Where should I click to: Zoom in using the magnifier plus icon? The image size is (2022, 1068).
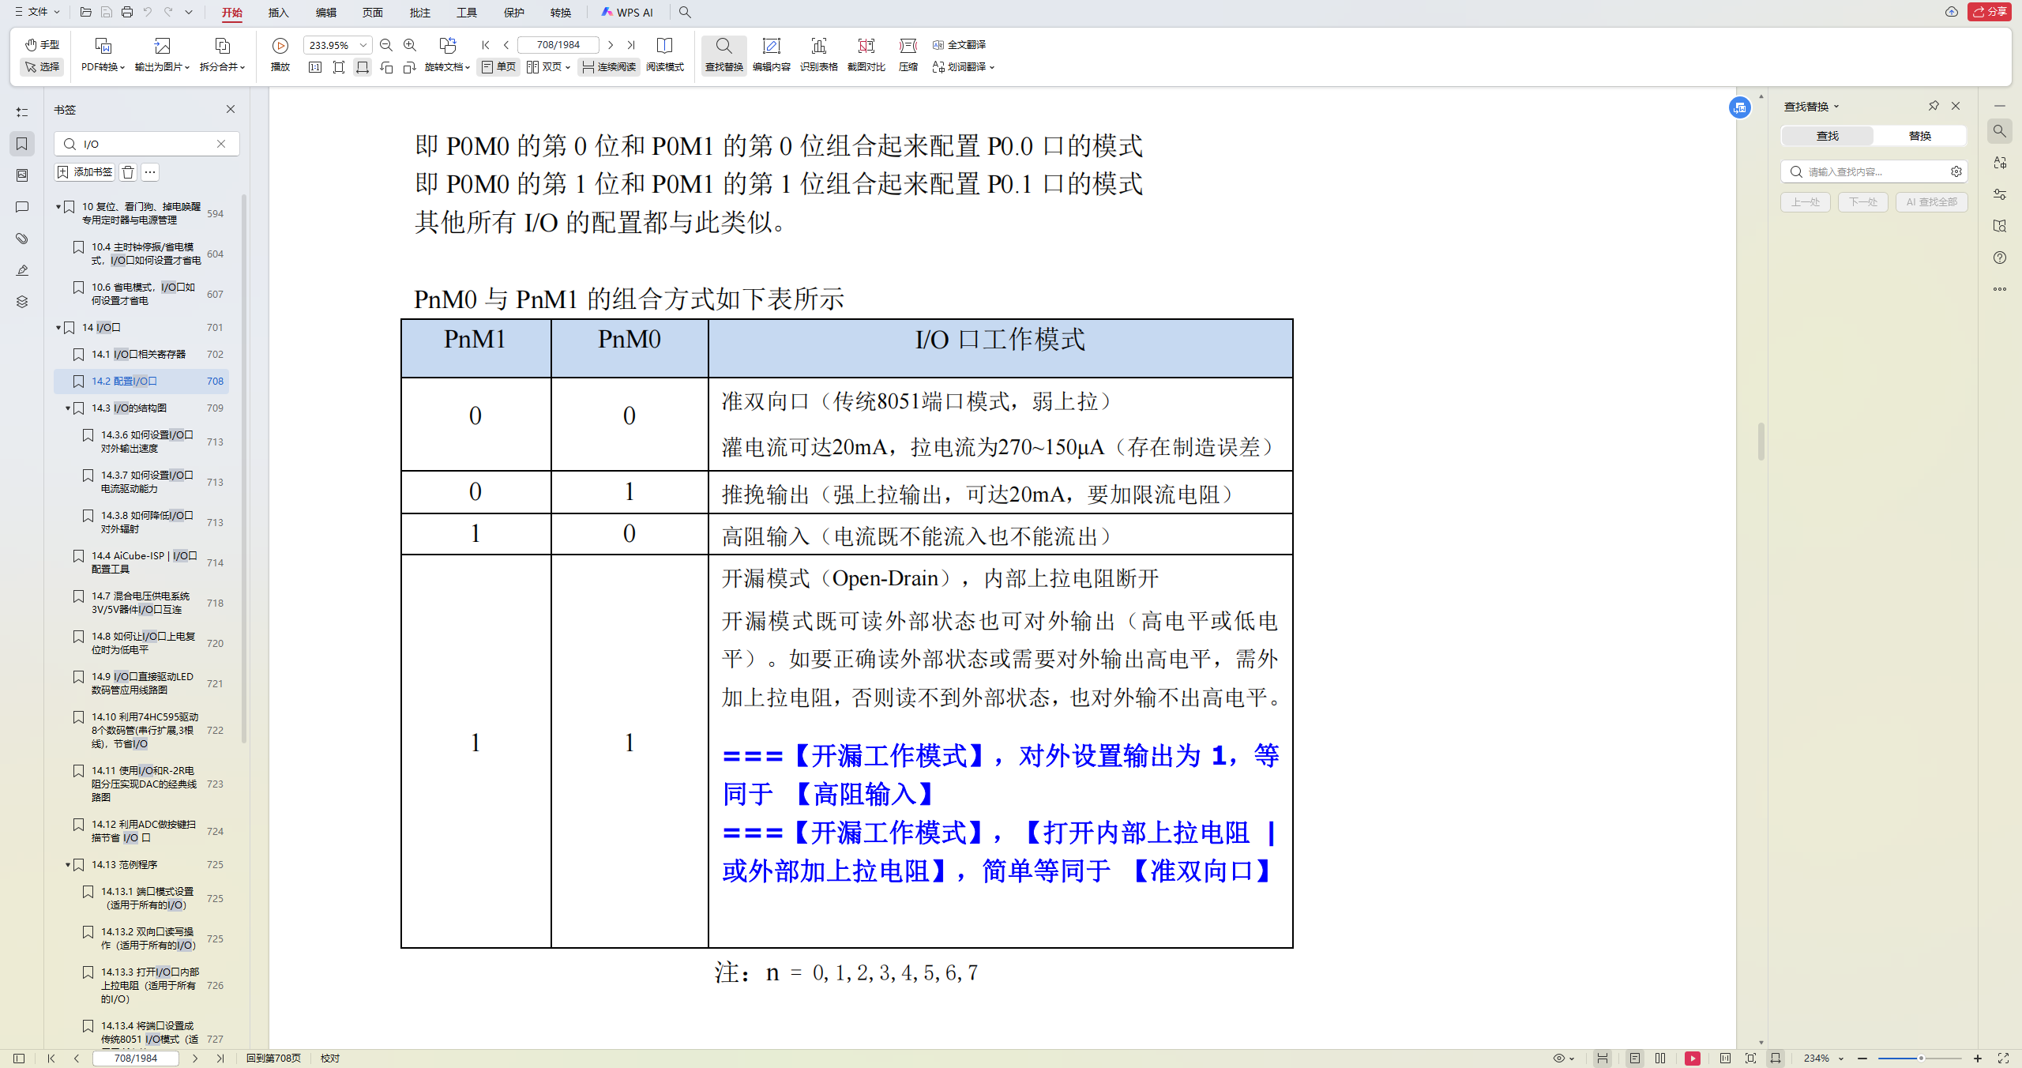pyautogui.click(x=410, y=45)
